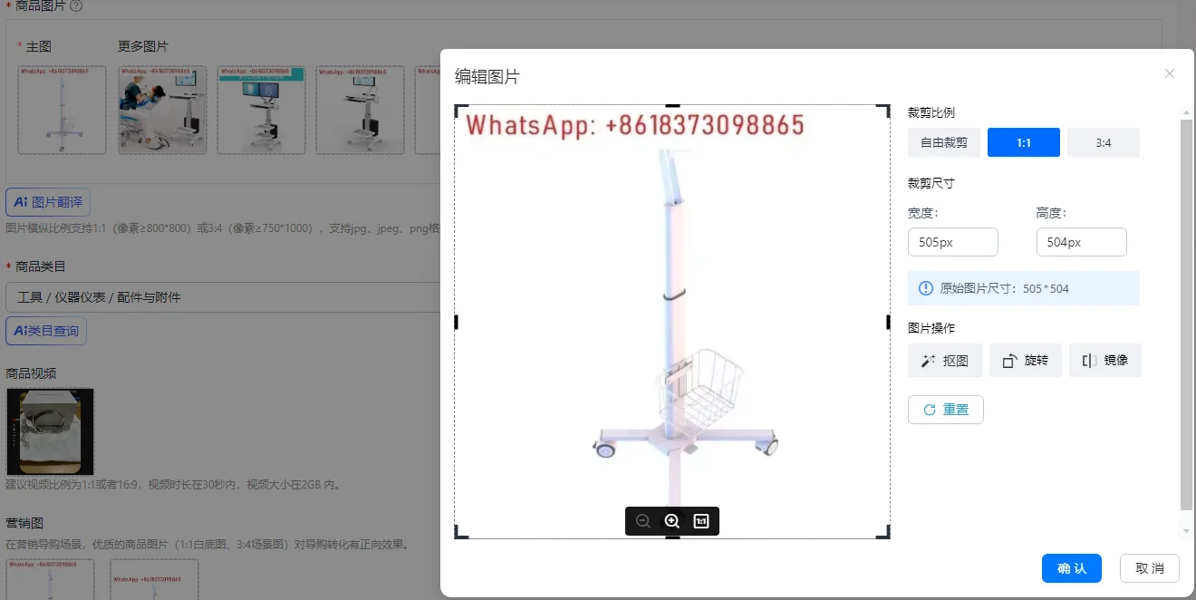Screen dimensions: 1196x600
Task: Click the info icon beside 原始图片尺寸
Action: 925,288
